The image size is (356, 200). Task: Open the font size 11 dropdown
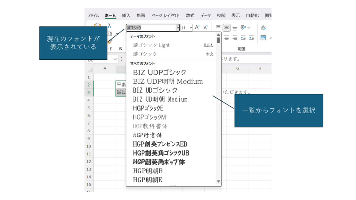[x=191, y=28]
